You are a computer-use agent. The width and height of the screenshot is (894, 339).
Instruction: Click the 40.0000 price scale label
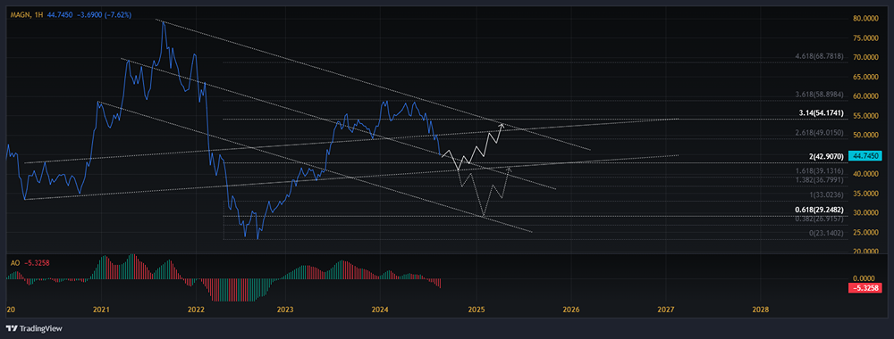coord(865,175)
